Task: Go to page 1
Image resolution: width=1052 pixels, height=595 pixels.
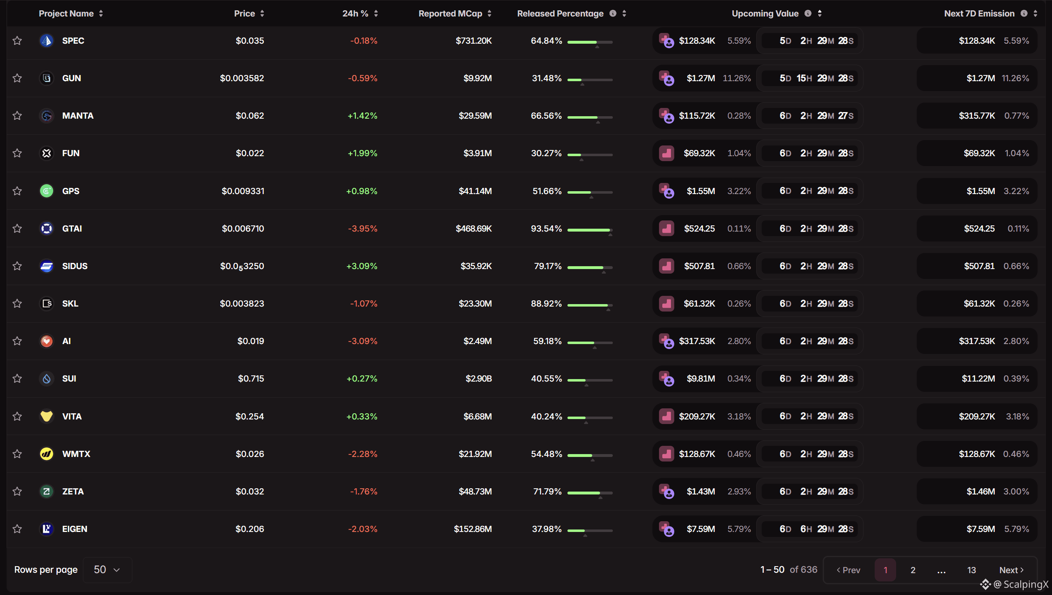Action: tap(885, 570)
